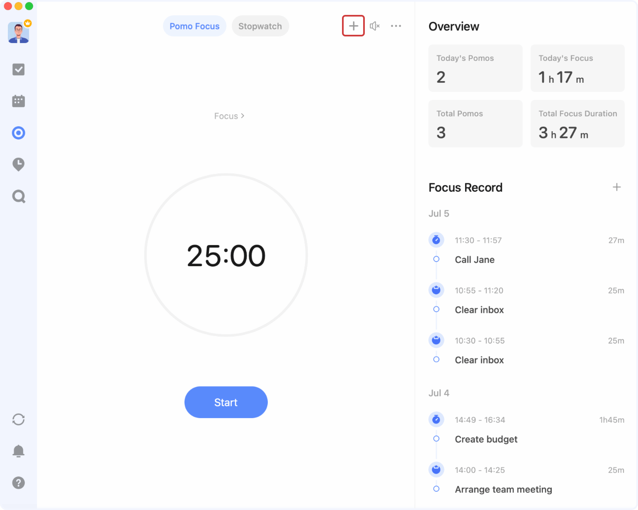Open the Help question mark icon
Screen dimensions: 638x510
click(x=19, y=483)
